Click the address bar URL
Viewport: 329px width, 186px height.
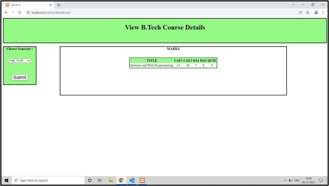tap(51, 12)
